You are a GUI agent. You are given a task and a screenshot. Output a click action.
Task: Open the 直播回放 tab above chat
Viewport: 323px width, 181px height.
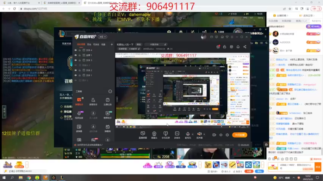pos(306,16)
